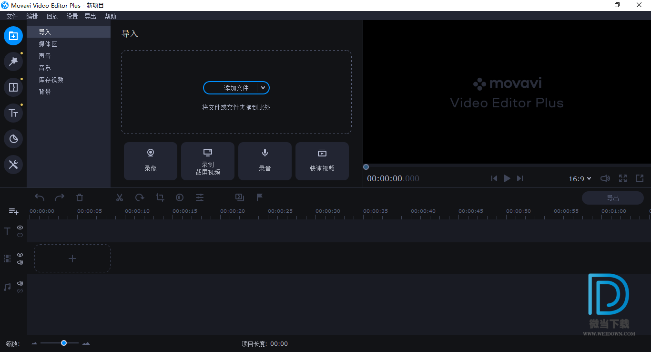Screen dimensions: 651x352
Task: Click the zoom out timeline icon
Action: [x=34, y=343]
